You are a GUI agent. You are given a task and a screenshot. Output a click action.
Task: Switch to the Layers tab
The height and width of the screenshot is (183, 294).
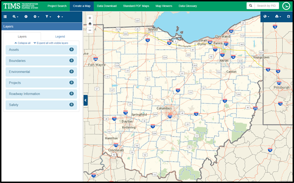(x=22, y=37)
